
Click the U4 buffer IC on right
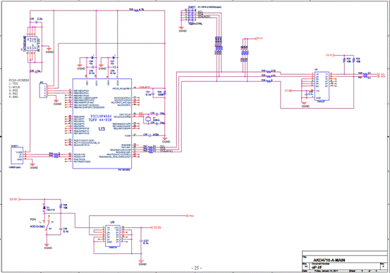(322, 86)
